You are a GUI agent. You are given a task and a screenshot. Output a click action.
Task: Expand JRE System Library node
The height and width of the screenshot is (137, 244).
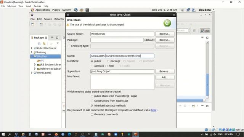coord(35,64)
